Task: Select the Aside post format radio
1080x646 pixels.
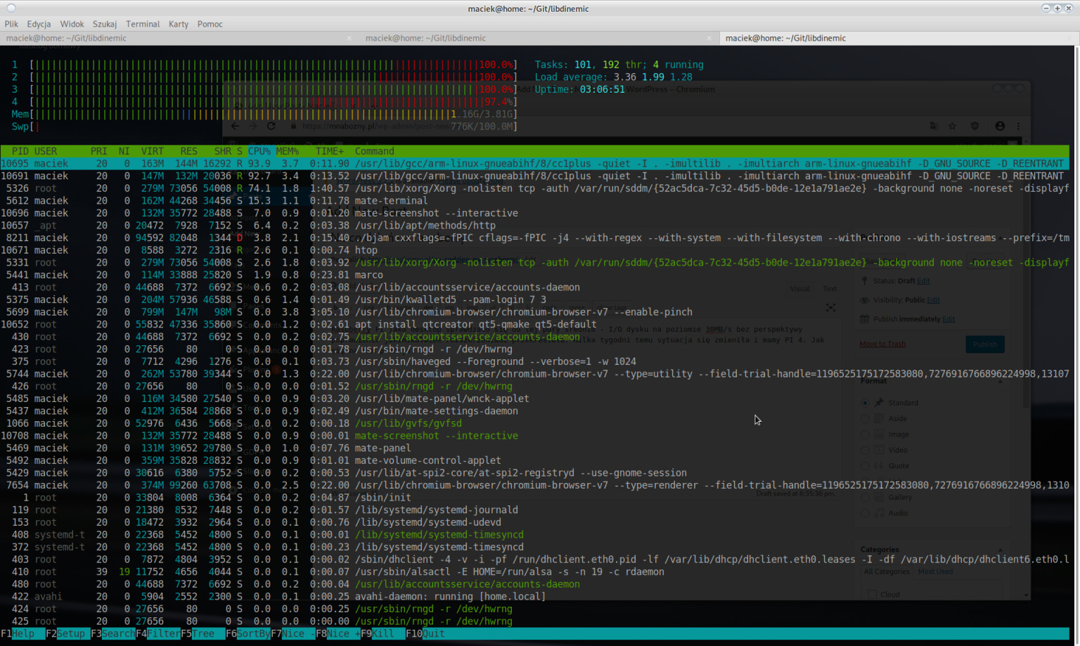Action: point(865,418)
